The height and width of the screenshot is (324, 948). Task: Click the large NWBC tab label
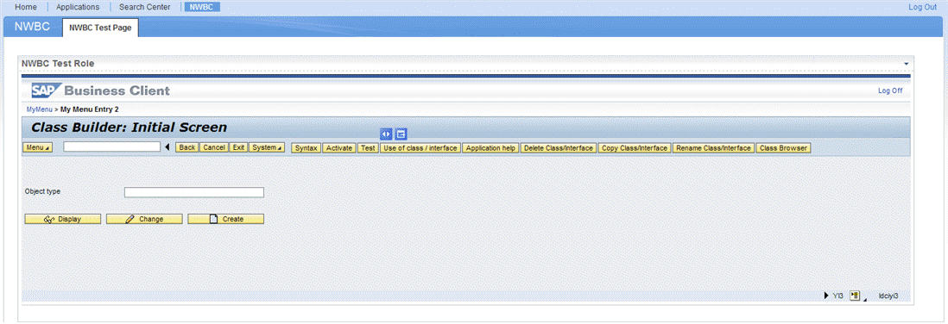pyautogui.click(x=32, y=28)
